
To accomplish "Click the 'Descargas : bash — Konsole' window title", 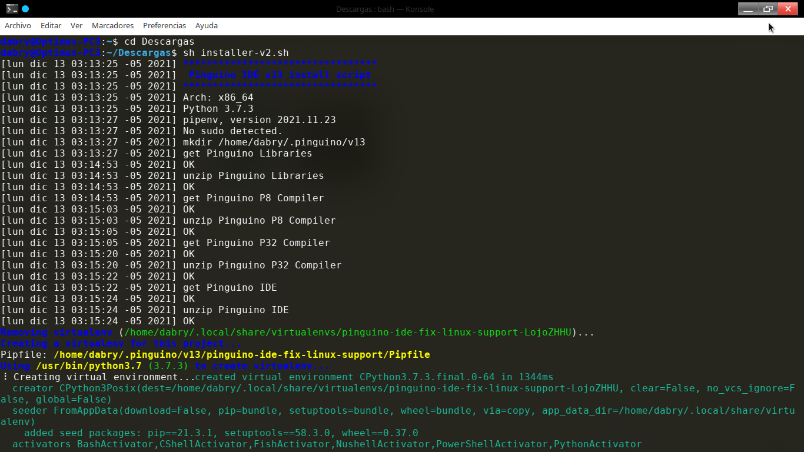I will 385,9.
